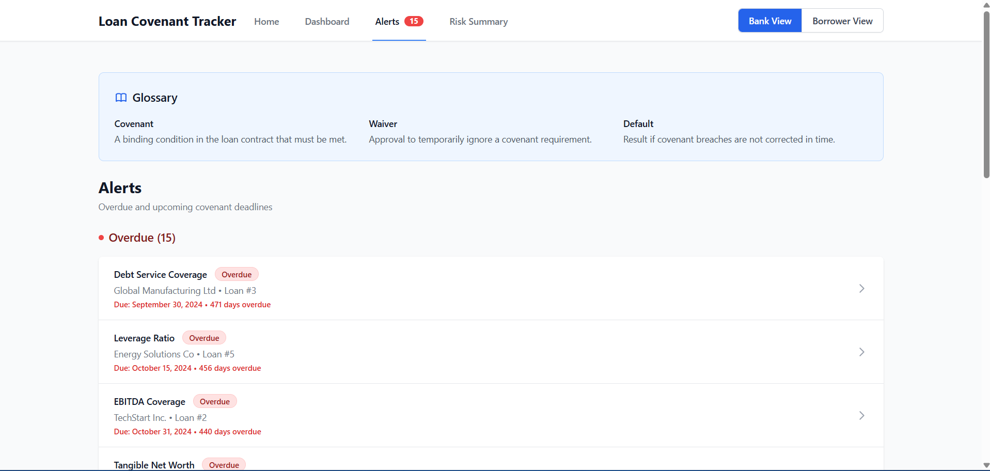This screenshot has width=990, height=471.
Task: Click the Overdue badge beside Debt Service Coverage
Action: point(237,274)
